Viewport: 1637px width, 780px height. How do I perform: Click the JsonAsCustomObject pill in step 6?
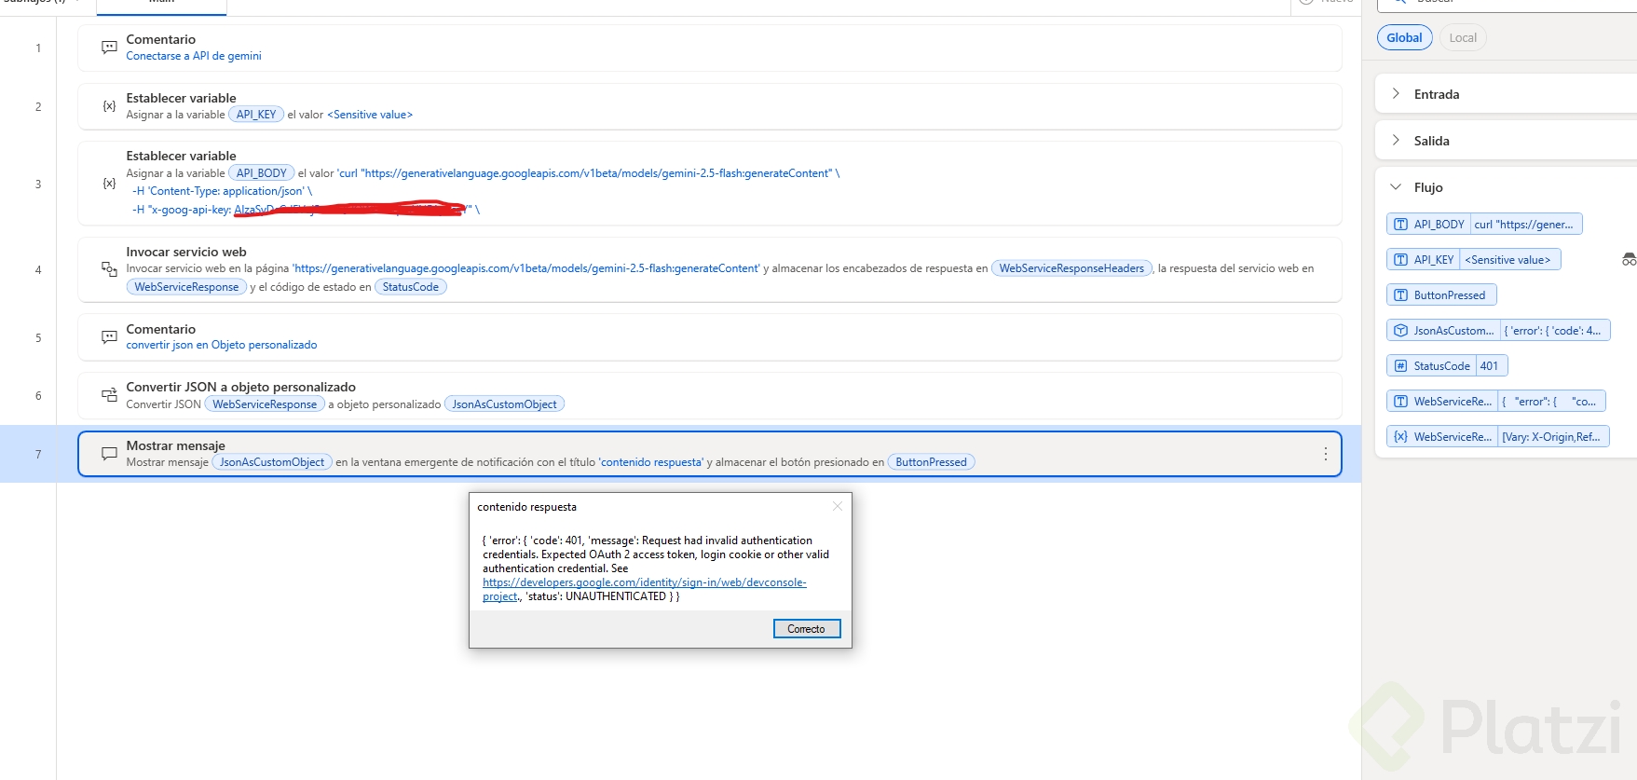point(504,404)
